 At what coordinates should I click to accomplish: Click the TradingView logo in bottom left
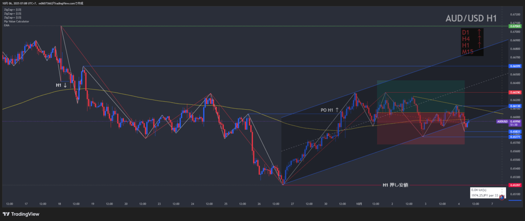[21, 214]
